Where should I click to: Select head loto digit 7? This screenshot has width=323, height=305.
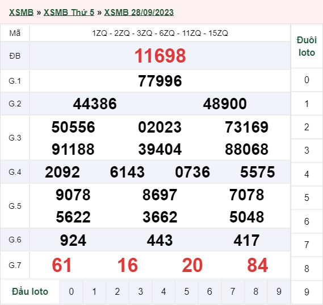(233, 291)
